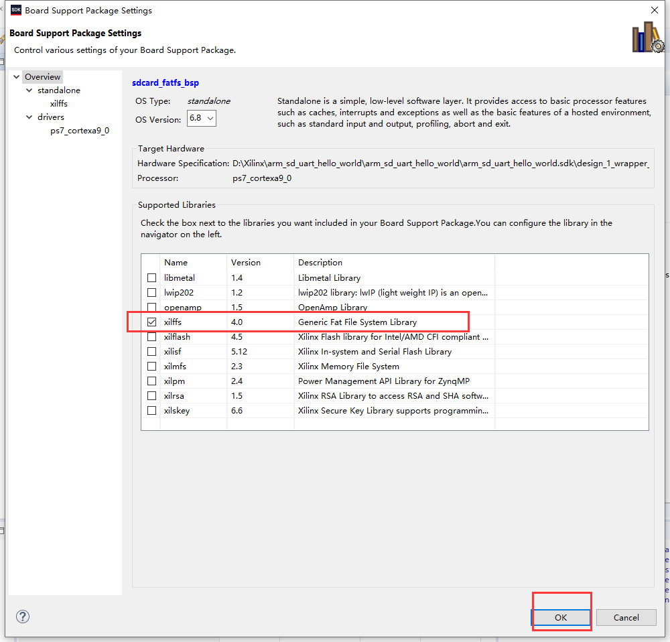Select the xilskey library name
670x642 pixels.
(x=177, y=410)
